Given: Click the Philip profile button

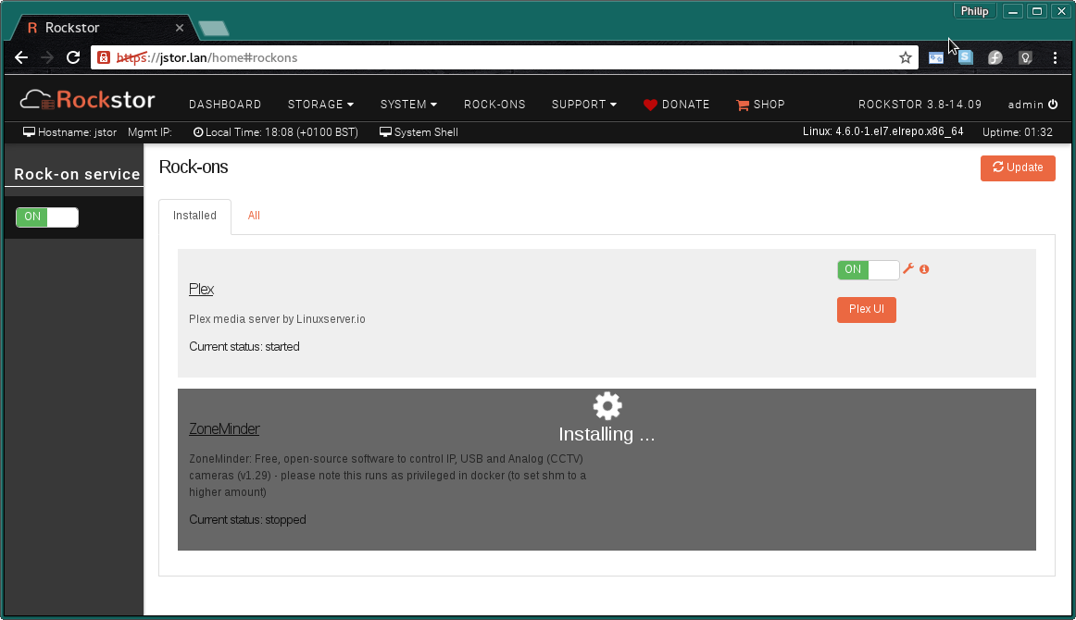Looking at the screenshot, I should [x=974, y=11].
